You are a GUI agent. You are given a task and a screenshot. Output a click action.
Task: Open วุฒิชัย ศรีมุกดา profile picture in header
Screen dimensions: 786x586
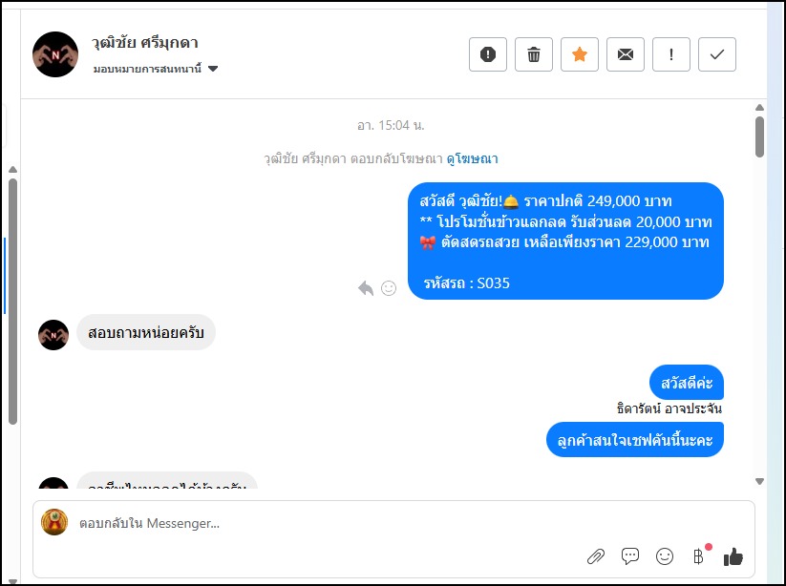click(x=54, y=54)
